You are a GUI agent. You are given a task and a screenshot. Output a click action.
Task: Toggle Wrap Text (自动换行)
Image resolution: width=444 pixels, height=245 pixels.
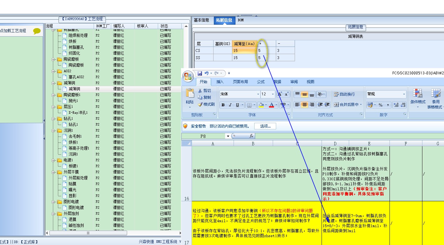pos(344,94)
